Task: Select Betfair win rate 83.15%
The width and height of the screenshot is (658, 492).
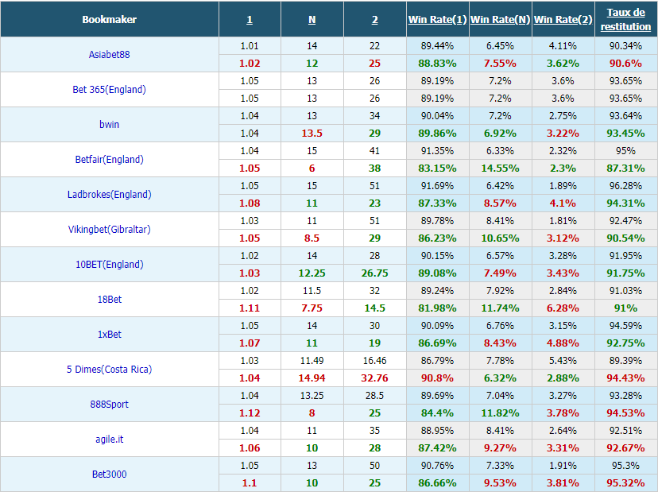Action: tap(437, 169)
